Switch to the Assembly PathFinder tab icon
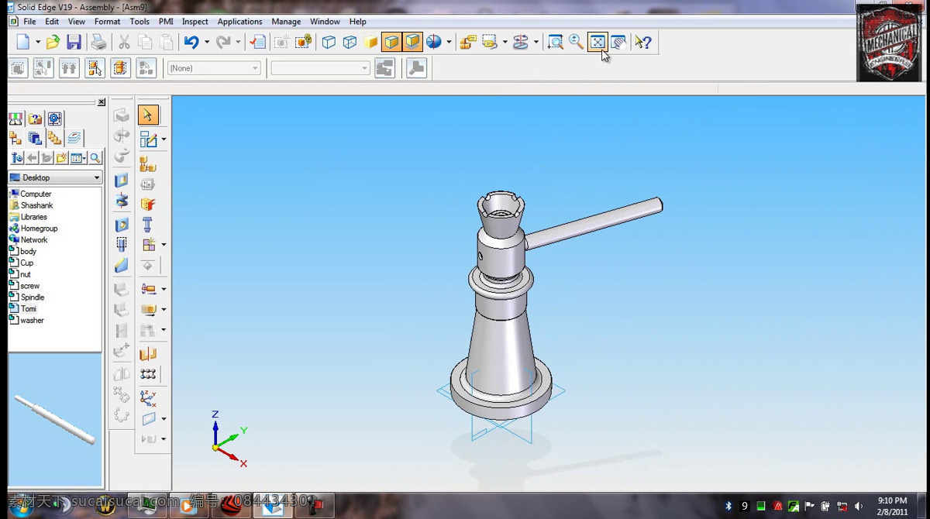Image resolution: width=930 pixels, height=519 pixels. click(15, 138)
